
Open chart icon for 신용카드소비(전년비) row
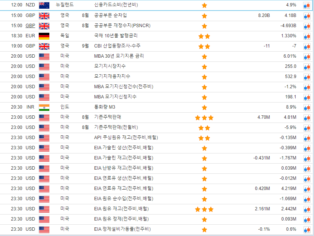pos(307,6)
